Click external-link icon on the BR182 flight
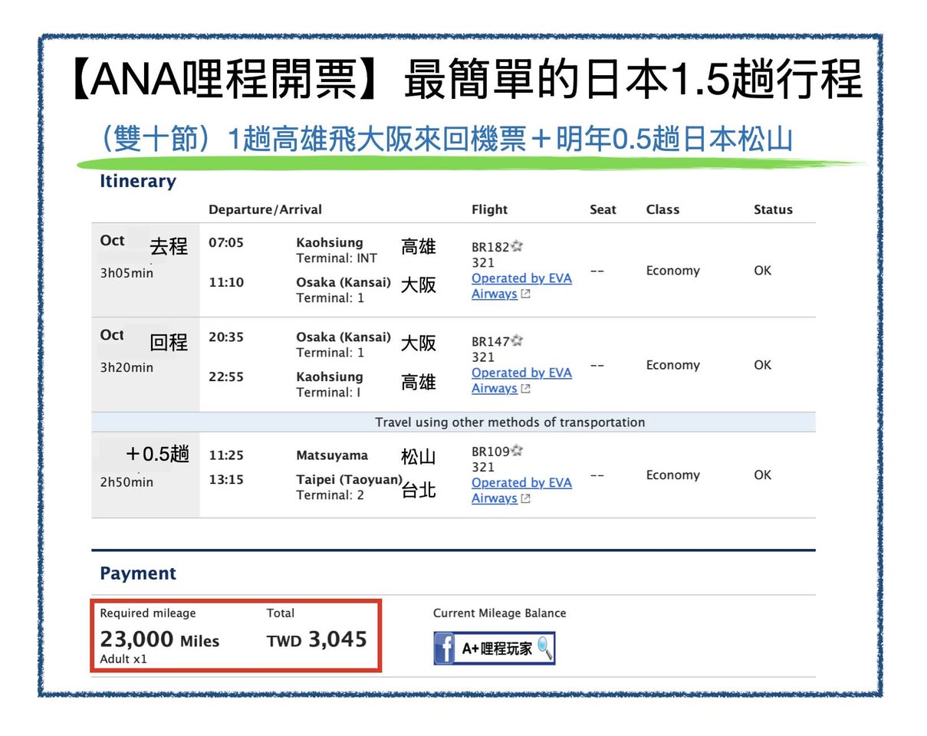 [525, 294]
